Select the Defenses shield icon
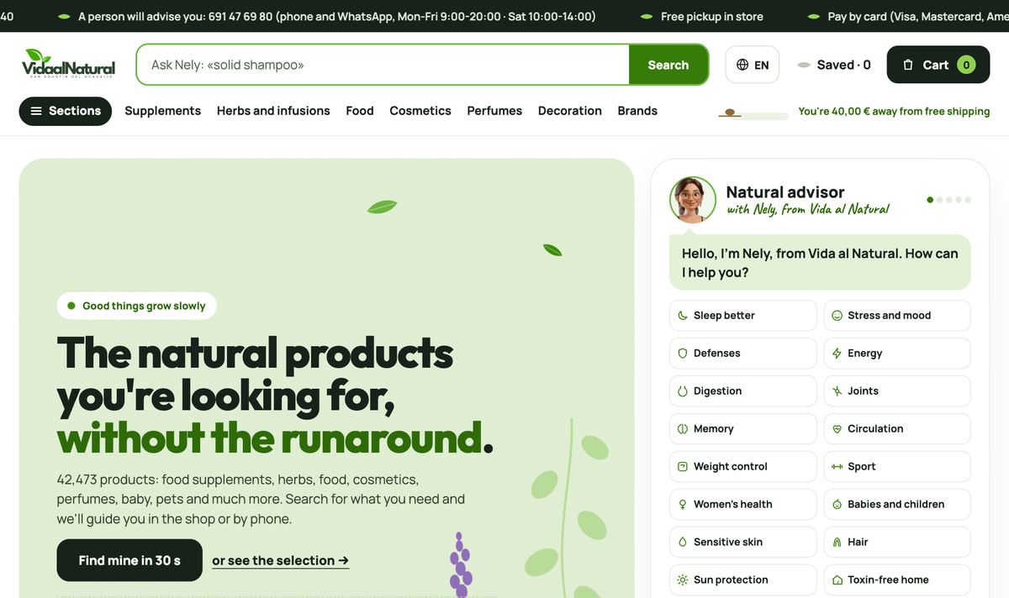Viewport: 1009px width, 598px height. pos(683,354)
